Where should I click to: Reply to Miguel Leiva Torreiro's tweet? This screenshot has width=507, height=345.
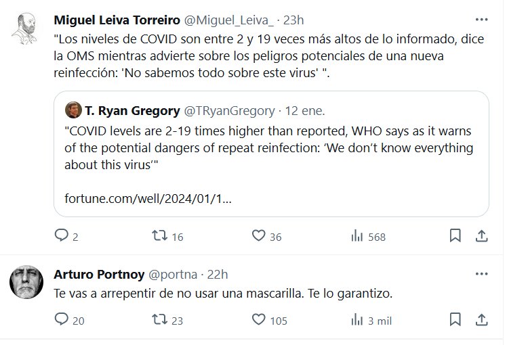point(62,236)
